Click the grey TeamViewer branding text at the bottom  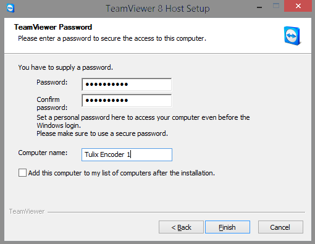tap(27, 211)
